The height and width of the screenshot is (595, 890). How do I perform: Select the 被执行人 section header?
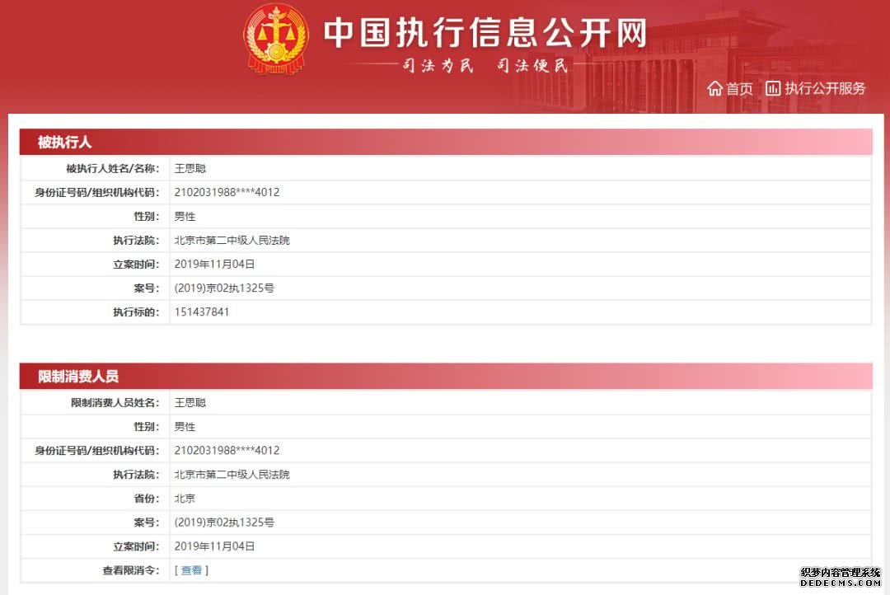[64, 143]
